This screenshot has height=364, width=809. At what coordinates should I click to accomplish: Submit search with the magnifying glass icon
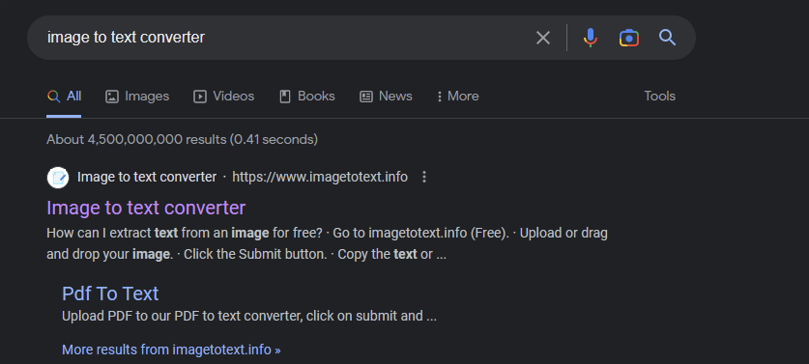pos(667,38)
